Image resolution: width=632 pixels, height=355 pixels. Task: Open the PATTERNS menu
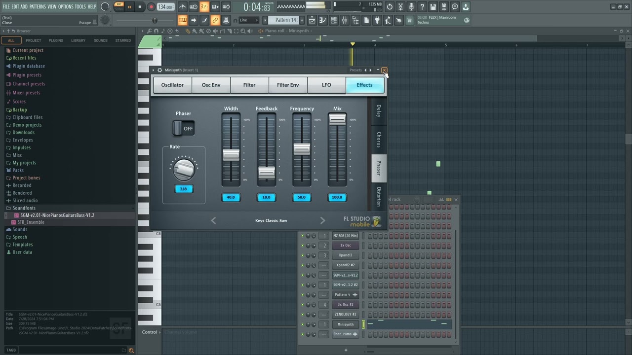[x=38, y=6]
